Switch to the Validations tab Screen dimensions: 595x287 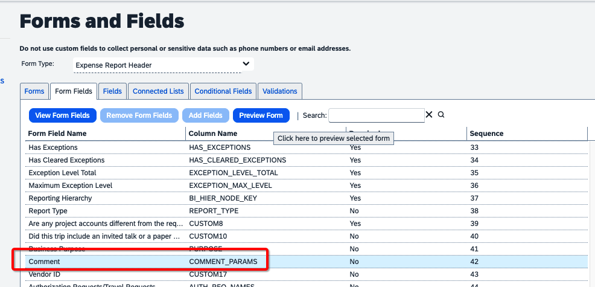tap(280, 91)
